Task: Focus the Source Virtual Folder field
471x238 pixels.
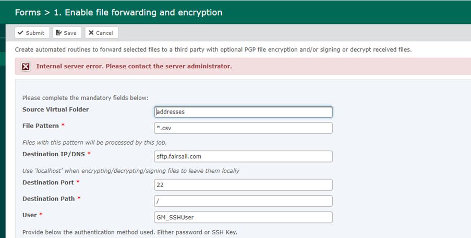Action: pyautogui.click(x=243, y=112)
